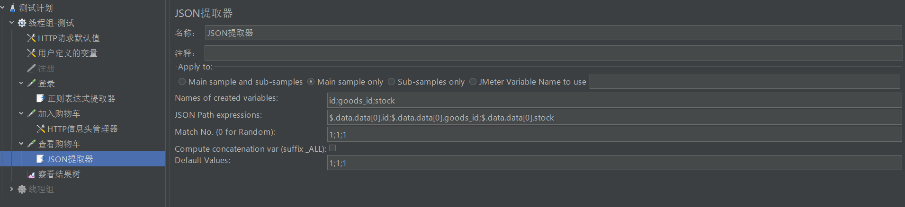The image size is (905, 207).
Task: Collapse the 登录 tree node
Action: [21, 83]
